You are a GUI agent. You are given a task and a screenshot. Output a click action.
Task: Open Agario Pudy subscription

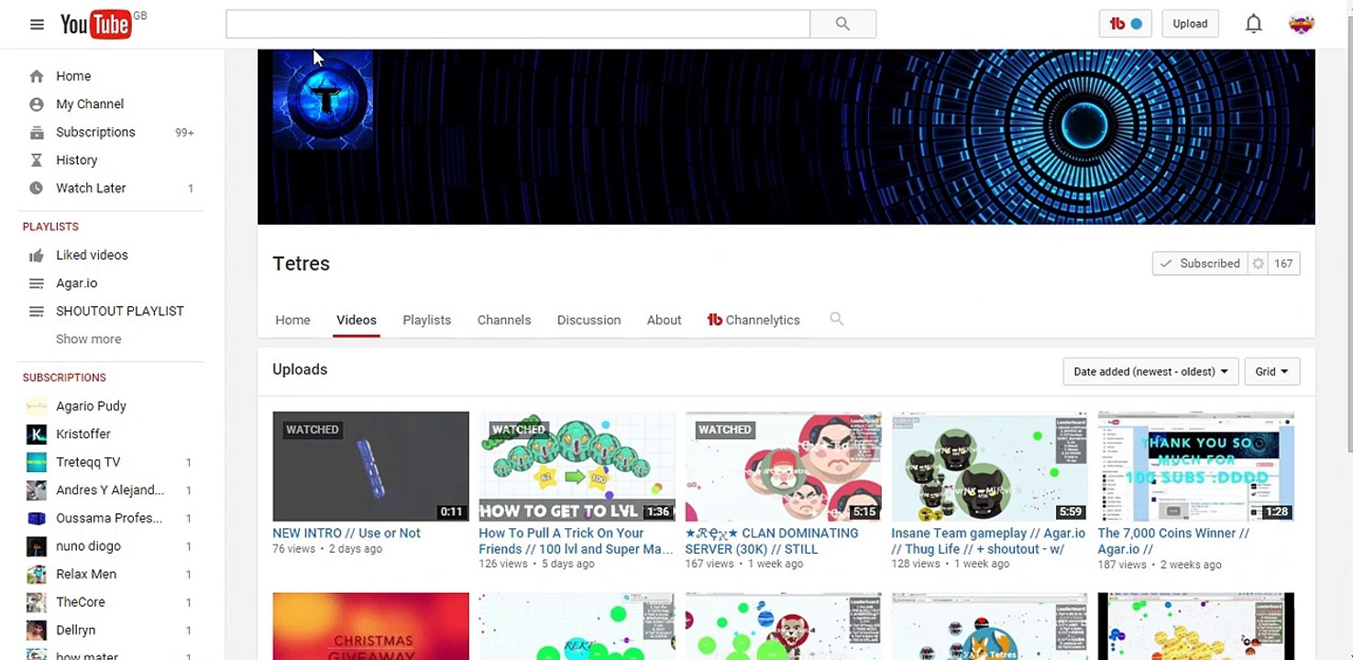click(91, 406)
